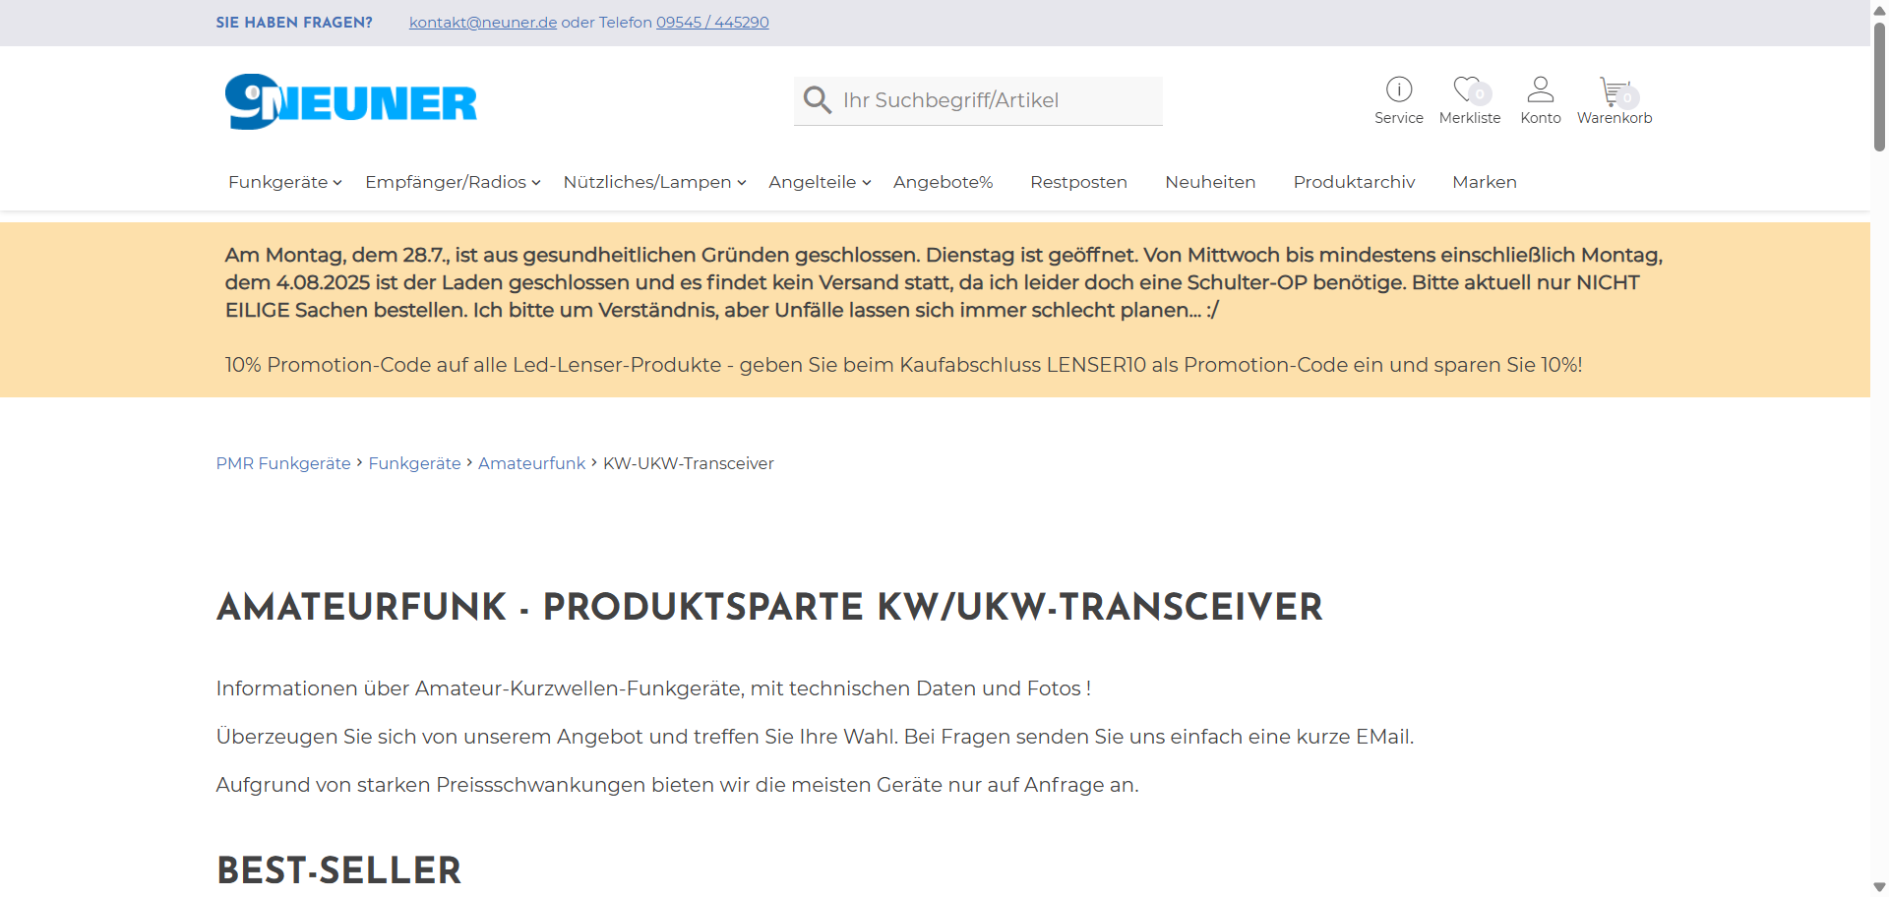Expand the Funkgeräte menu
This screenshot has height=897, width=1889.
click(284, 182)
